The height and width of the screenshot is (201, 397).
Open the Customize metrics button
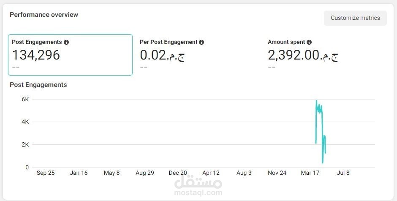coord(355,18)
